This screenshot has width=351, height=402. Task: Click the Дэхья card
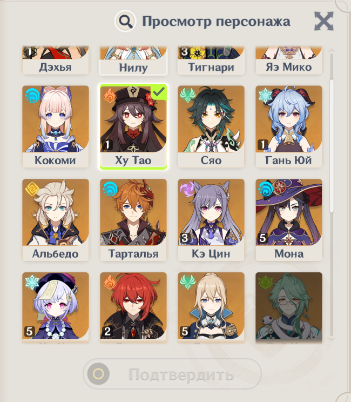pos(56,61)
